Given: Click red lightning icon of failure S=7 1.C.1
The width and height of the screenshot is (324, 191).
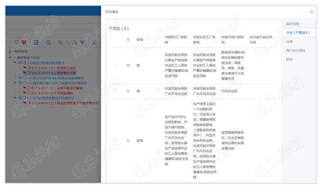Looking at the screenshot, I should [25, 88].
